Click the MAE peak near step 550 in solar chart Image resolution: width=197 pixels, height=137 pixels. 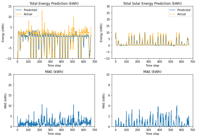(x=177, y=106)
